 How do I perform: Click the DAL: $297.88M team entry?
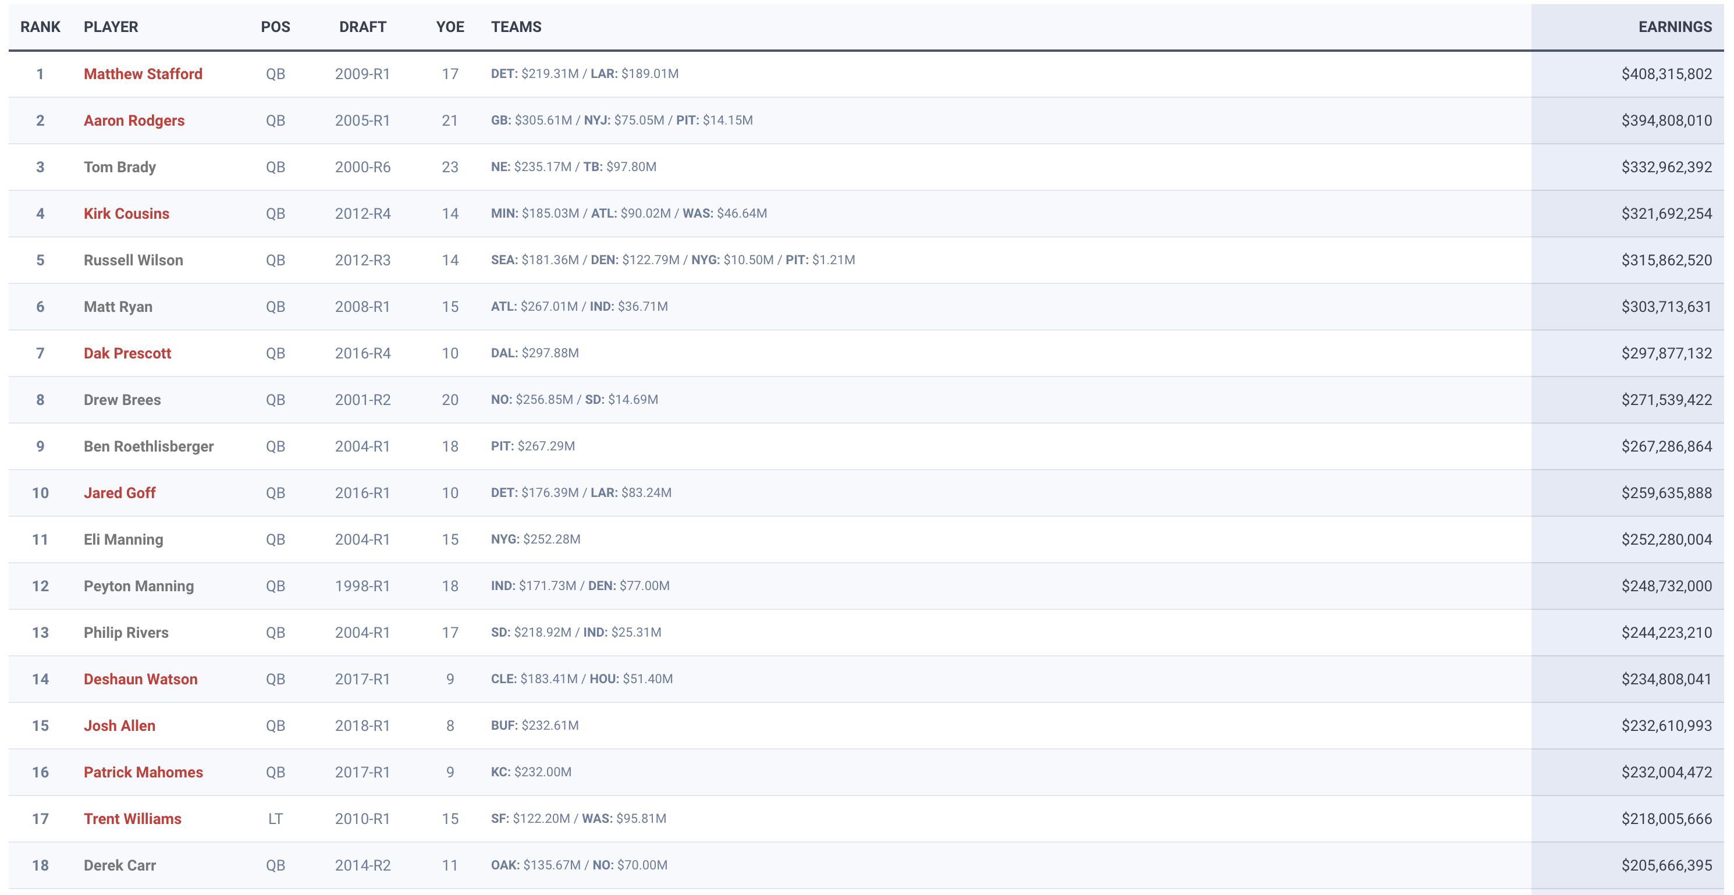[535, 354]
